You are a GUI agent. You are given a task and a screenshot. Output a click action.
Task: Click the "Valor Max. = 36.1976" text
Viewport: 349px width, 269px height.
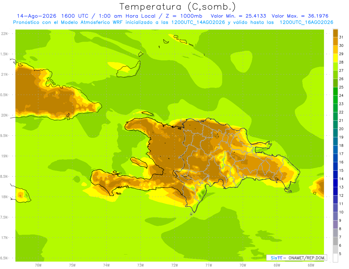coord(300,16)
